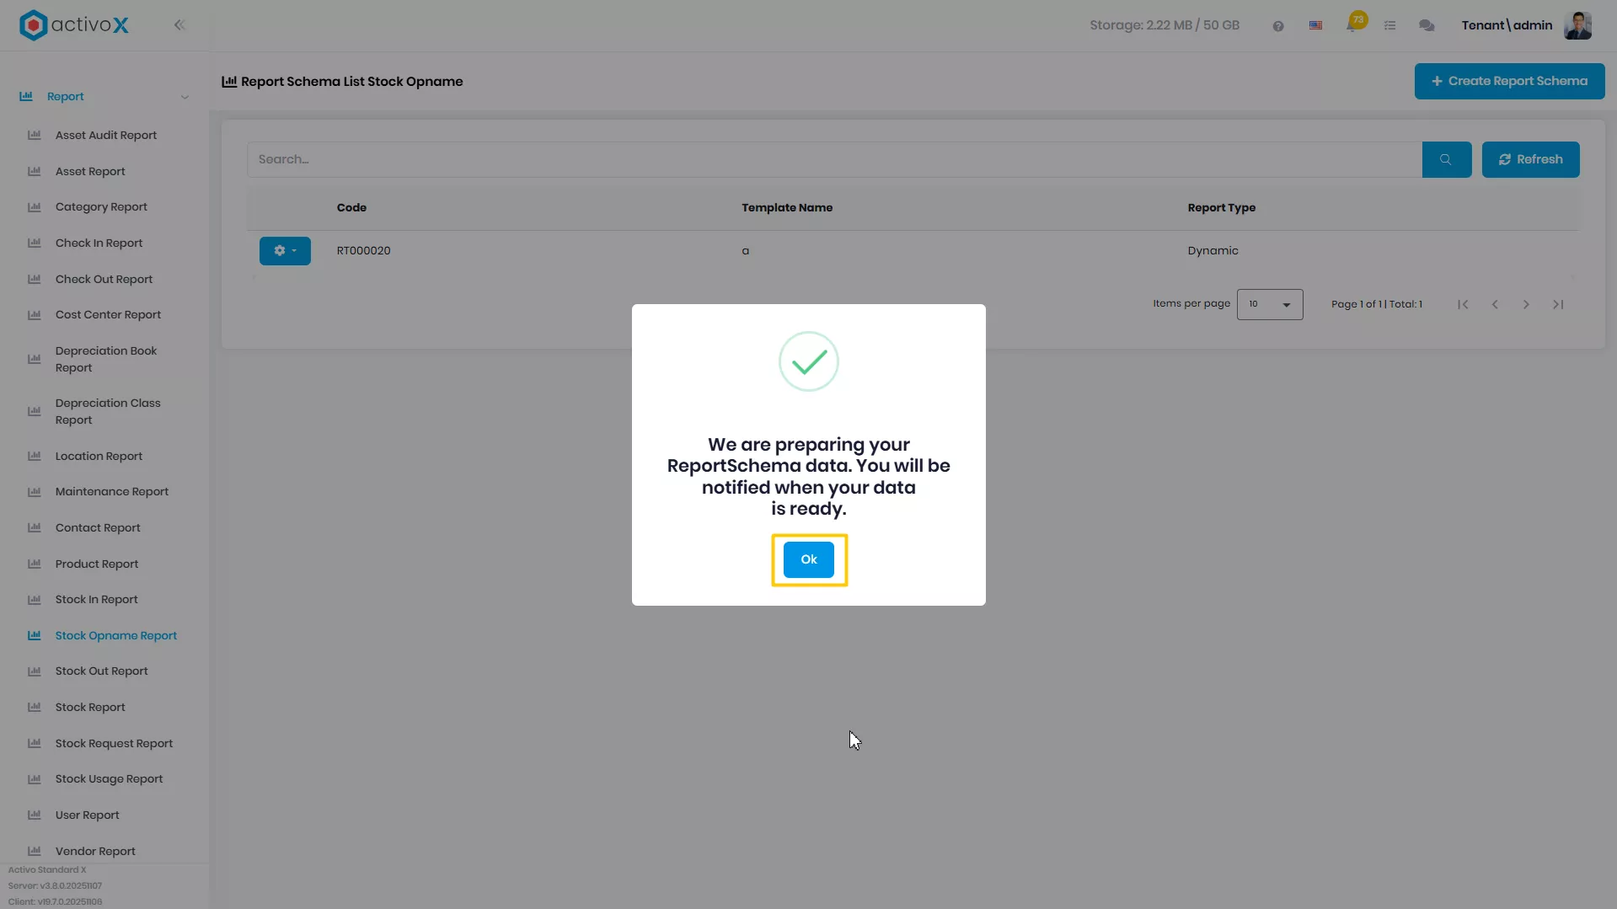
Task: Click the Refresh button
Action: [x=1530, y=159]
